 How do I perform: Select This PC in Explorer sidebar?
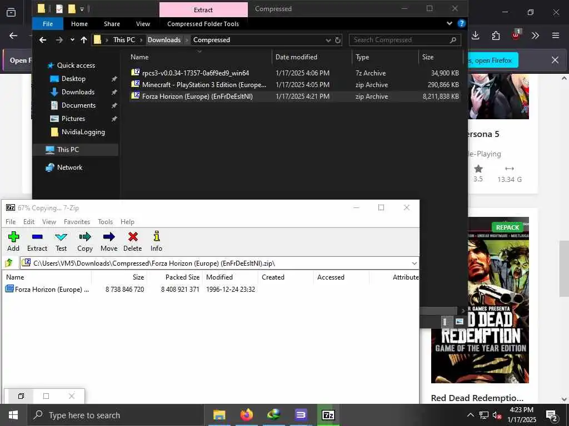click(76, 150)
